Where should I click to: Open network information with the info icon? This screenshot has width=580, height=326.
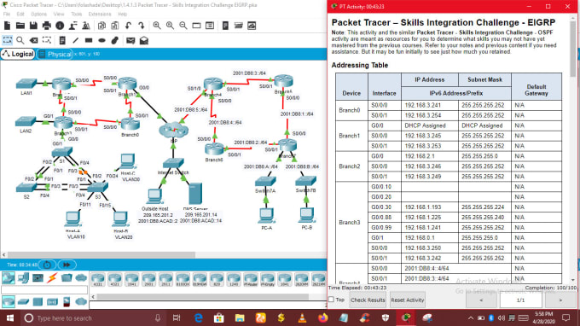click(60, 26)
